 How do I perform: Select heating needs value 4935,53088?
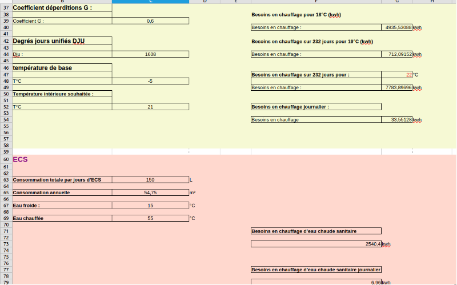[396, 27]
